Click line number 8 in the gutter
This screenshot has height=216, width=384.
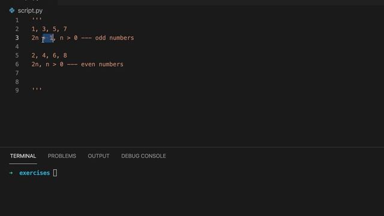17,82
